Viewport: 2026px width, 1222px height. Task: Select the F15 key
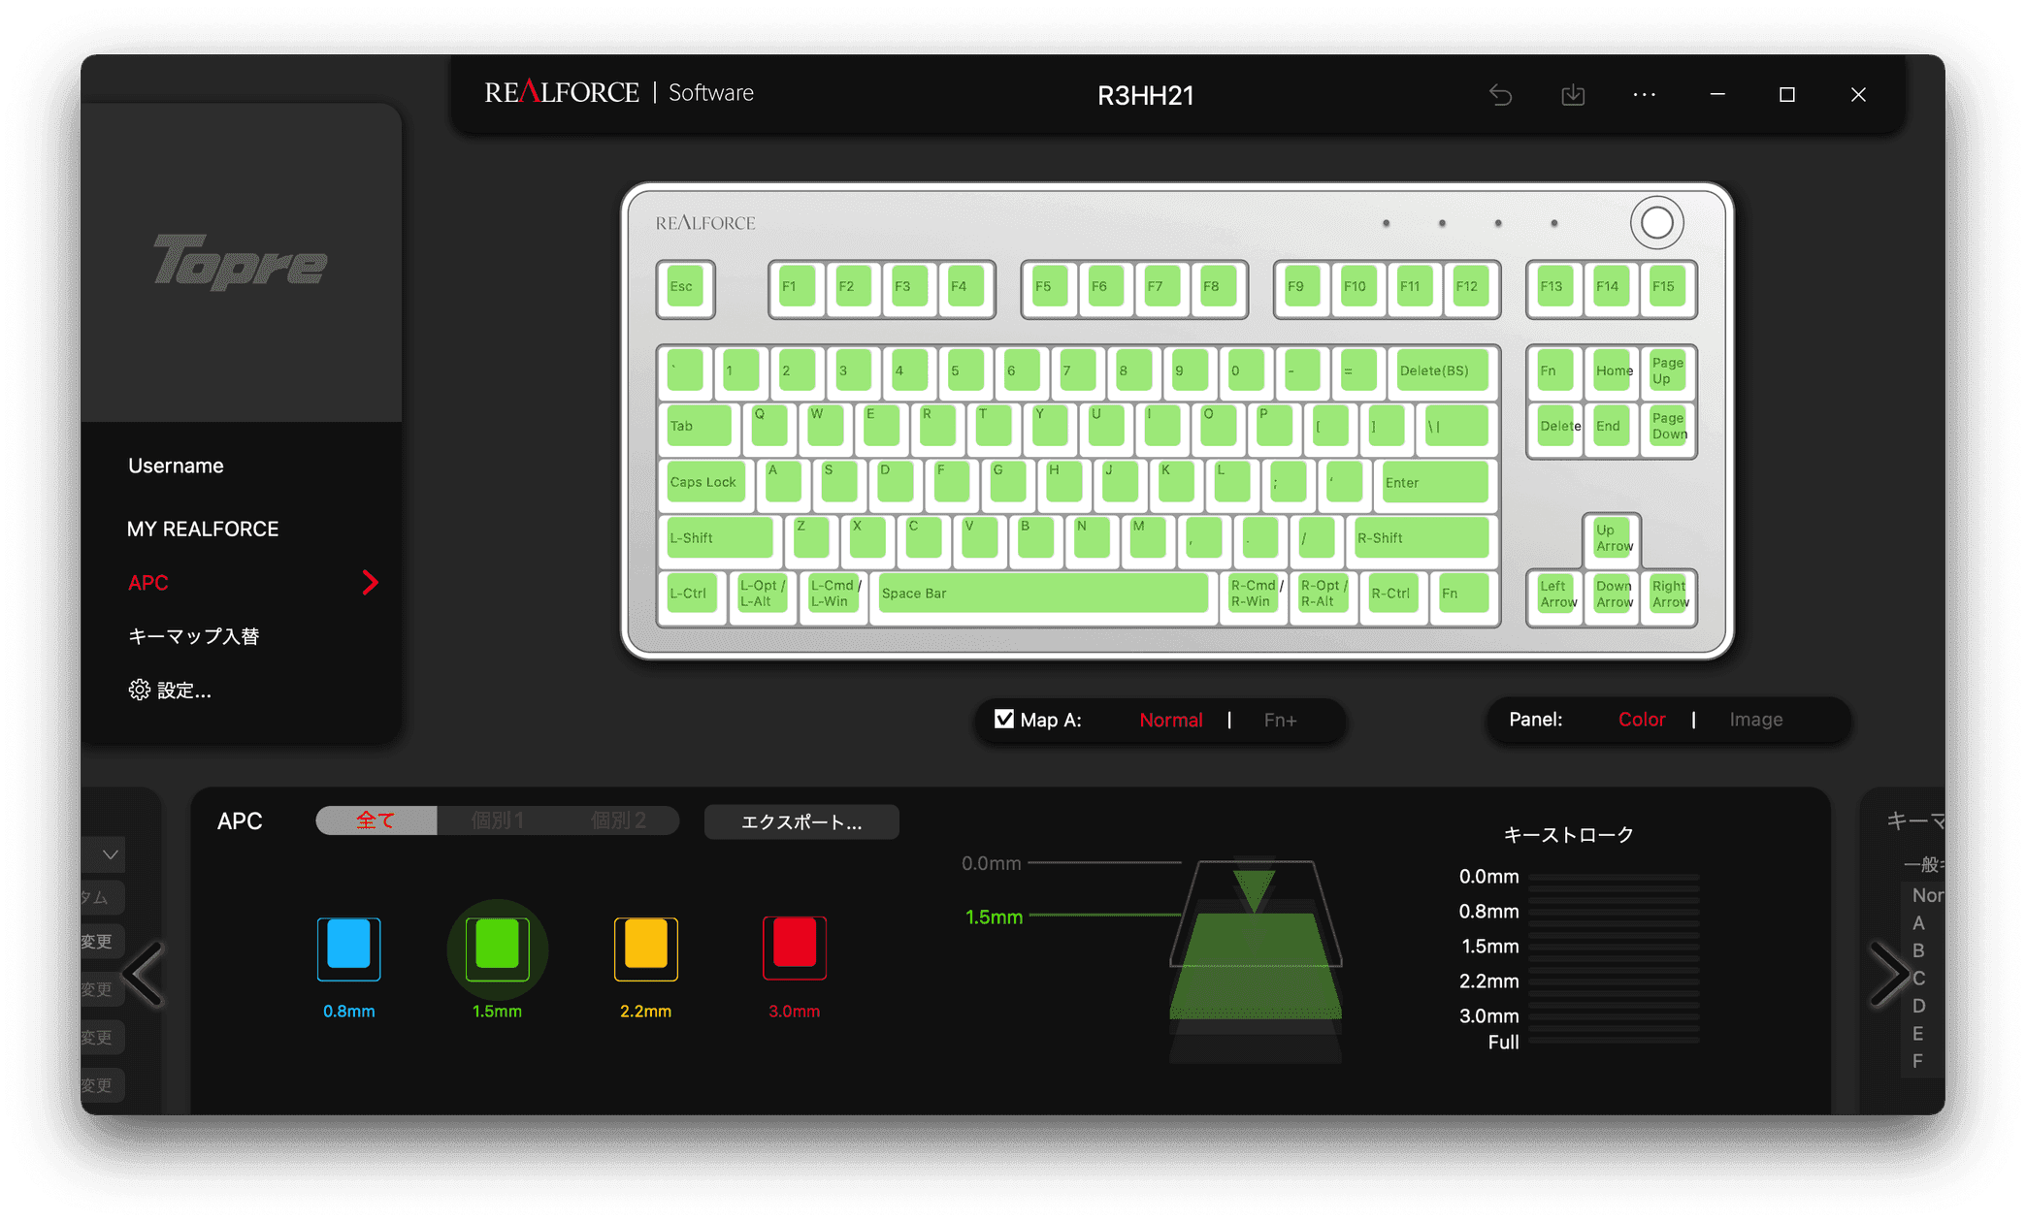1668,288
